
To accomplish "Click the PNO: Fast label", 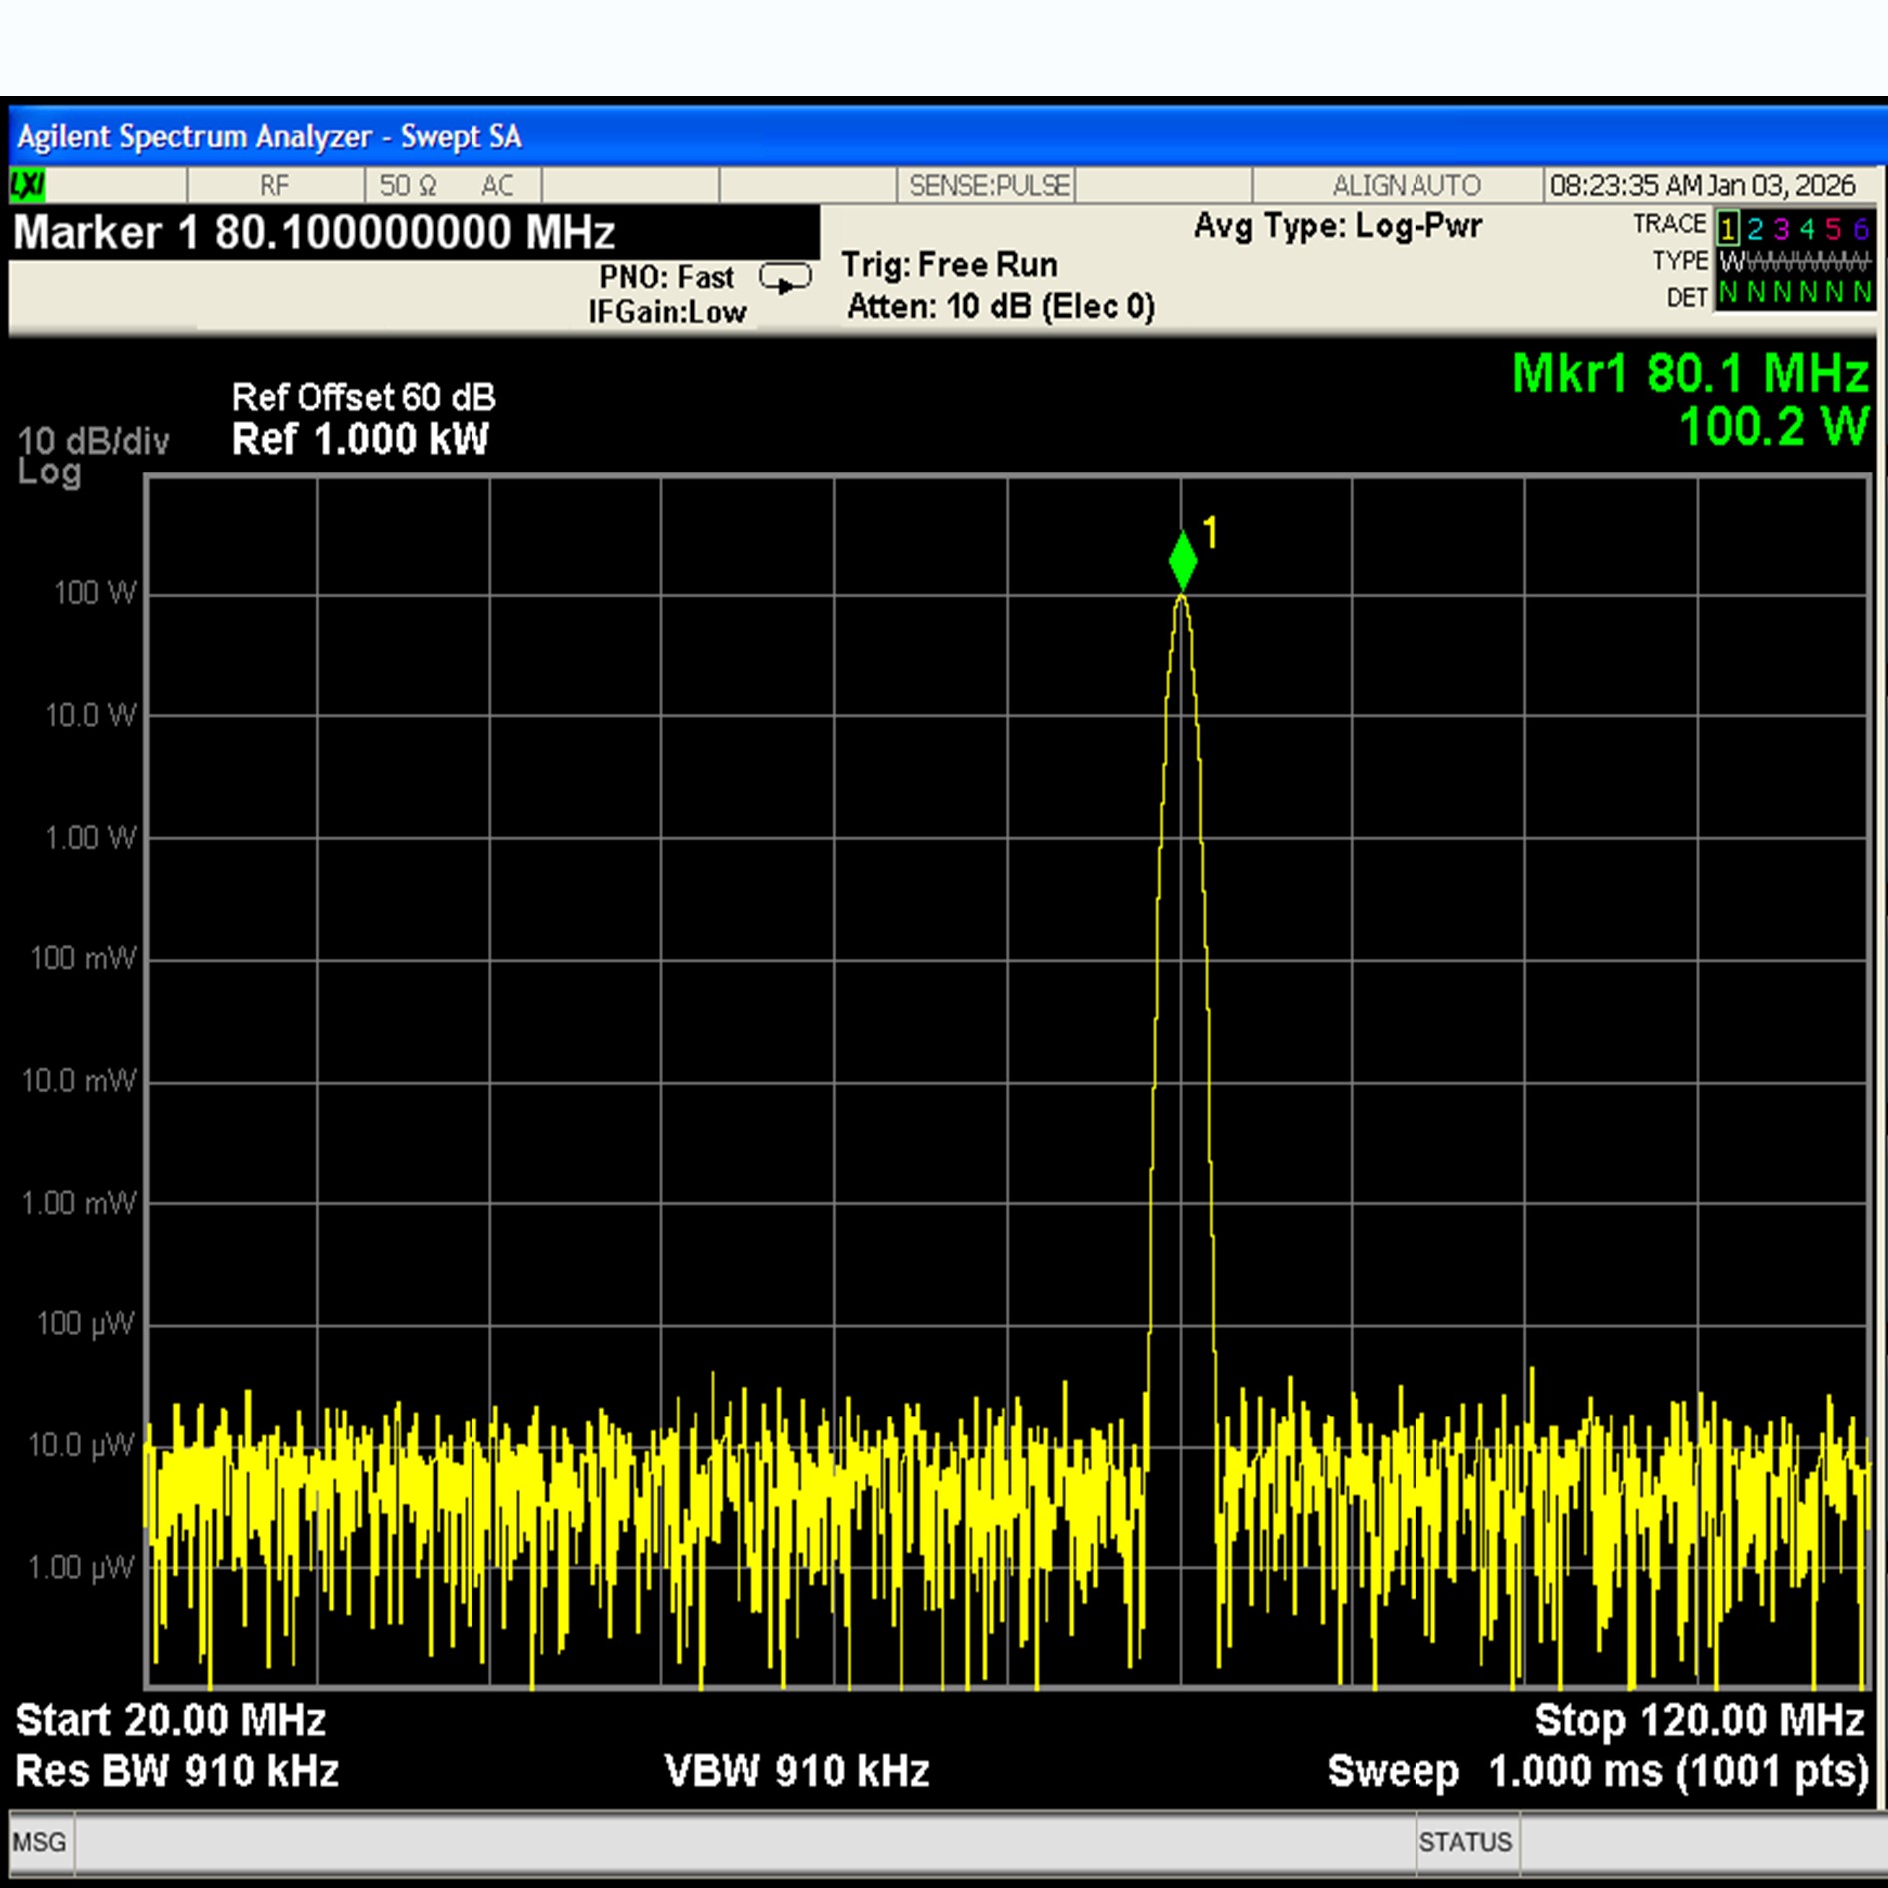I will (666, 277).
